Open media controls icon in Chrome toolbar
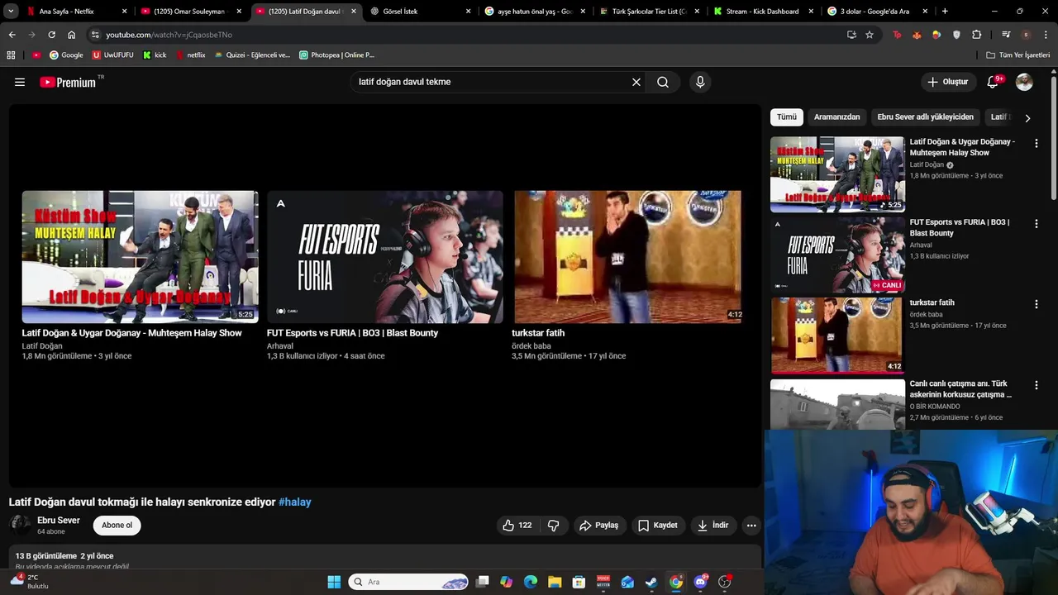 1006,35
